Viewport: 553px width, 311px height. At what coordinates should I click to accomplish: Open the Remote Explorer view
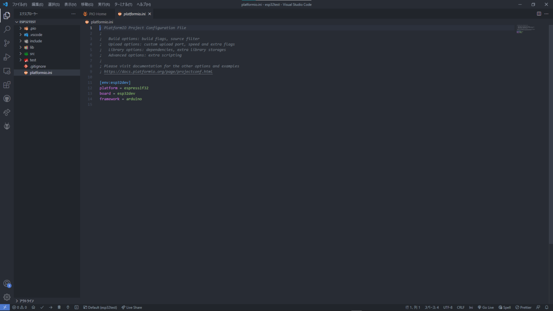coord(7,71)
